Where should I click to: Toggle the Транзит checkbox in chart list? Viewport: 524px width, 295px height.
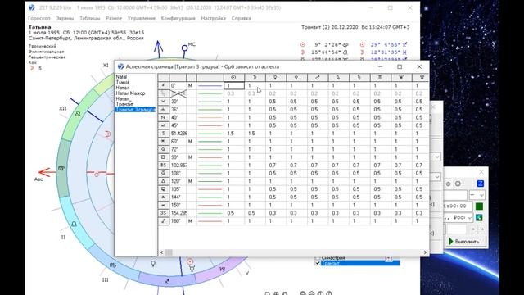point(318,263)
